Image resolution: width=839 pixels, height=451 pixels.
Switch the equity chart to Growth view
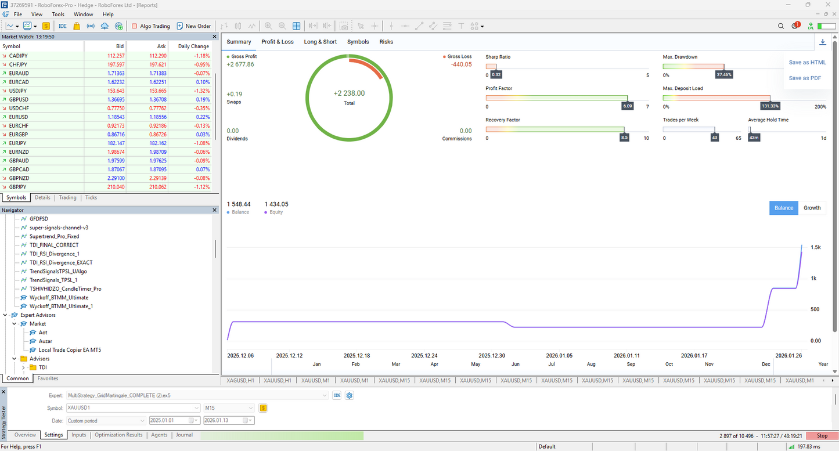812,208
